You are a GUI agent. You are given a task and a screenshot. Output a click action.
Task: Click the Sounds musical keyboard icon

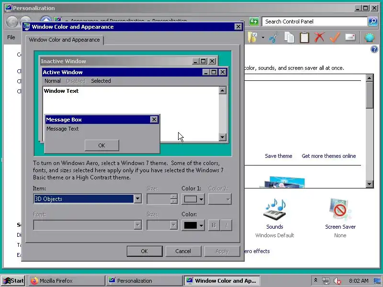coord(275,210)
